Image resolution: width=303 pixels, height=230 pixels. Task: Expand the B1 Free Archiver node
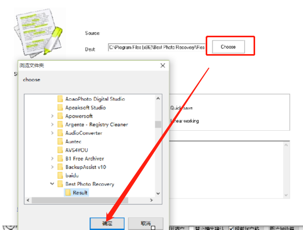coord(52,159)
